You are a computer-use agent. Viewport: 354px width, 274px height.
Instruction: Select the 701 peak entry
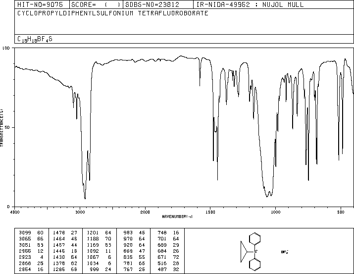tap(168, 239)
